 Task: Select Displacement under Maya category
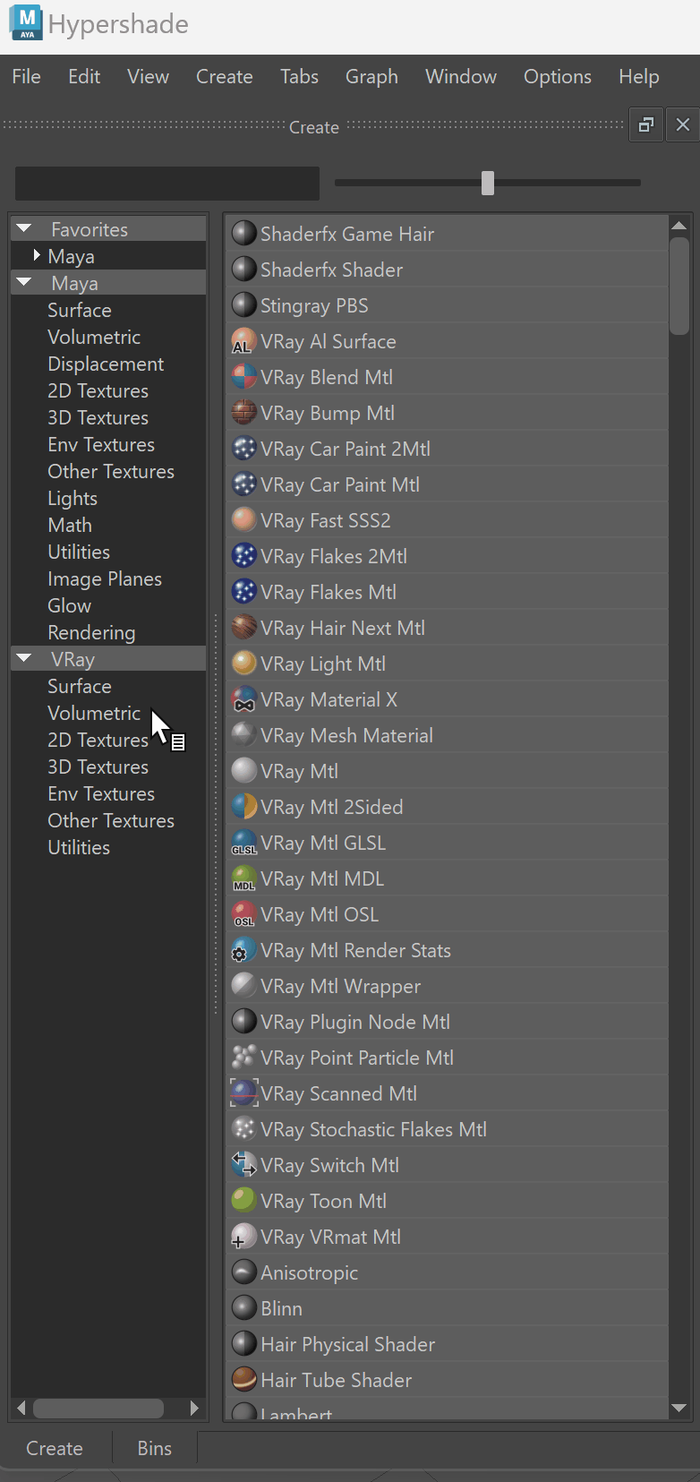coord(106,364)
